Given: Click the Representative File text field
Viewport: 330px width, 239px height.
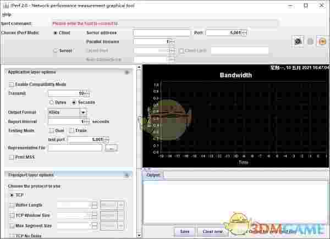Looking at the screenshot, I should point(75,148).
